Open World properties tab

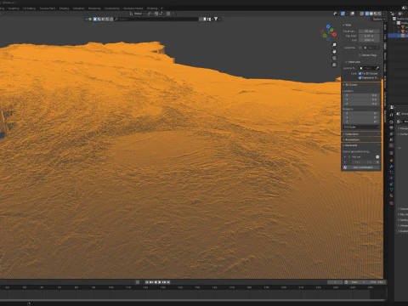(392, 145)
